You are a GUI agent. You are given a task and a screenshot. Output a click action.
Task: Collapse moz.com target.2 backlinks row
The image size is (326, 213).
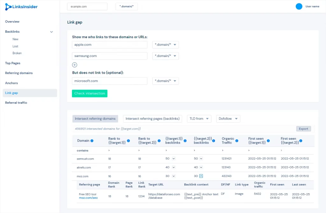click(201, 176)
